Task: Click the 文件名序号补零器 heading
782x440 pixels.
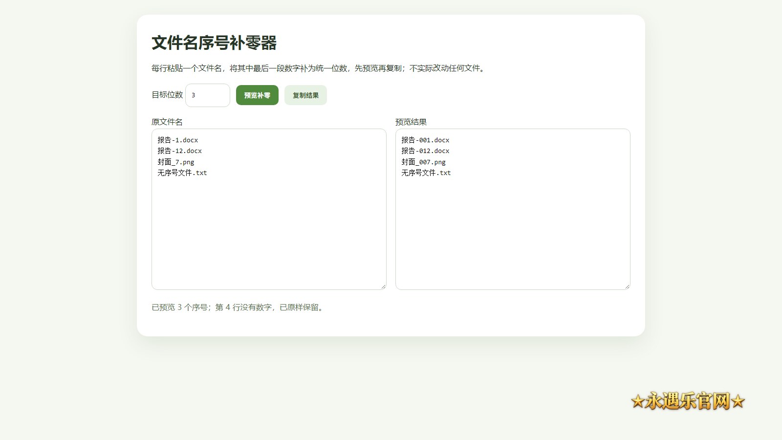Action: pos(214,43)
